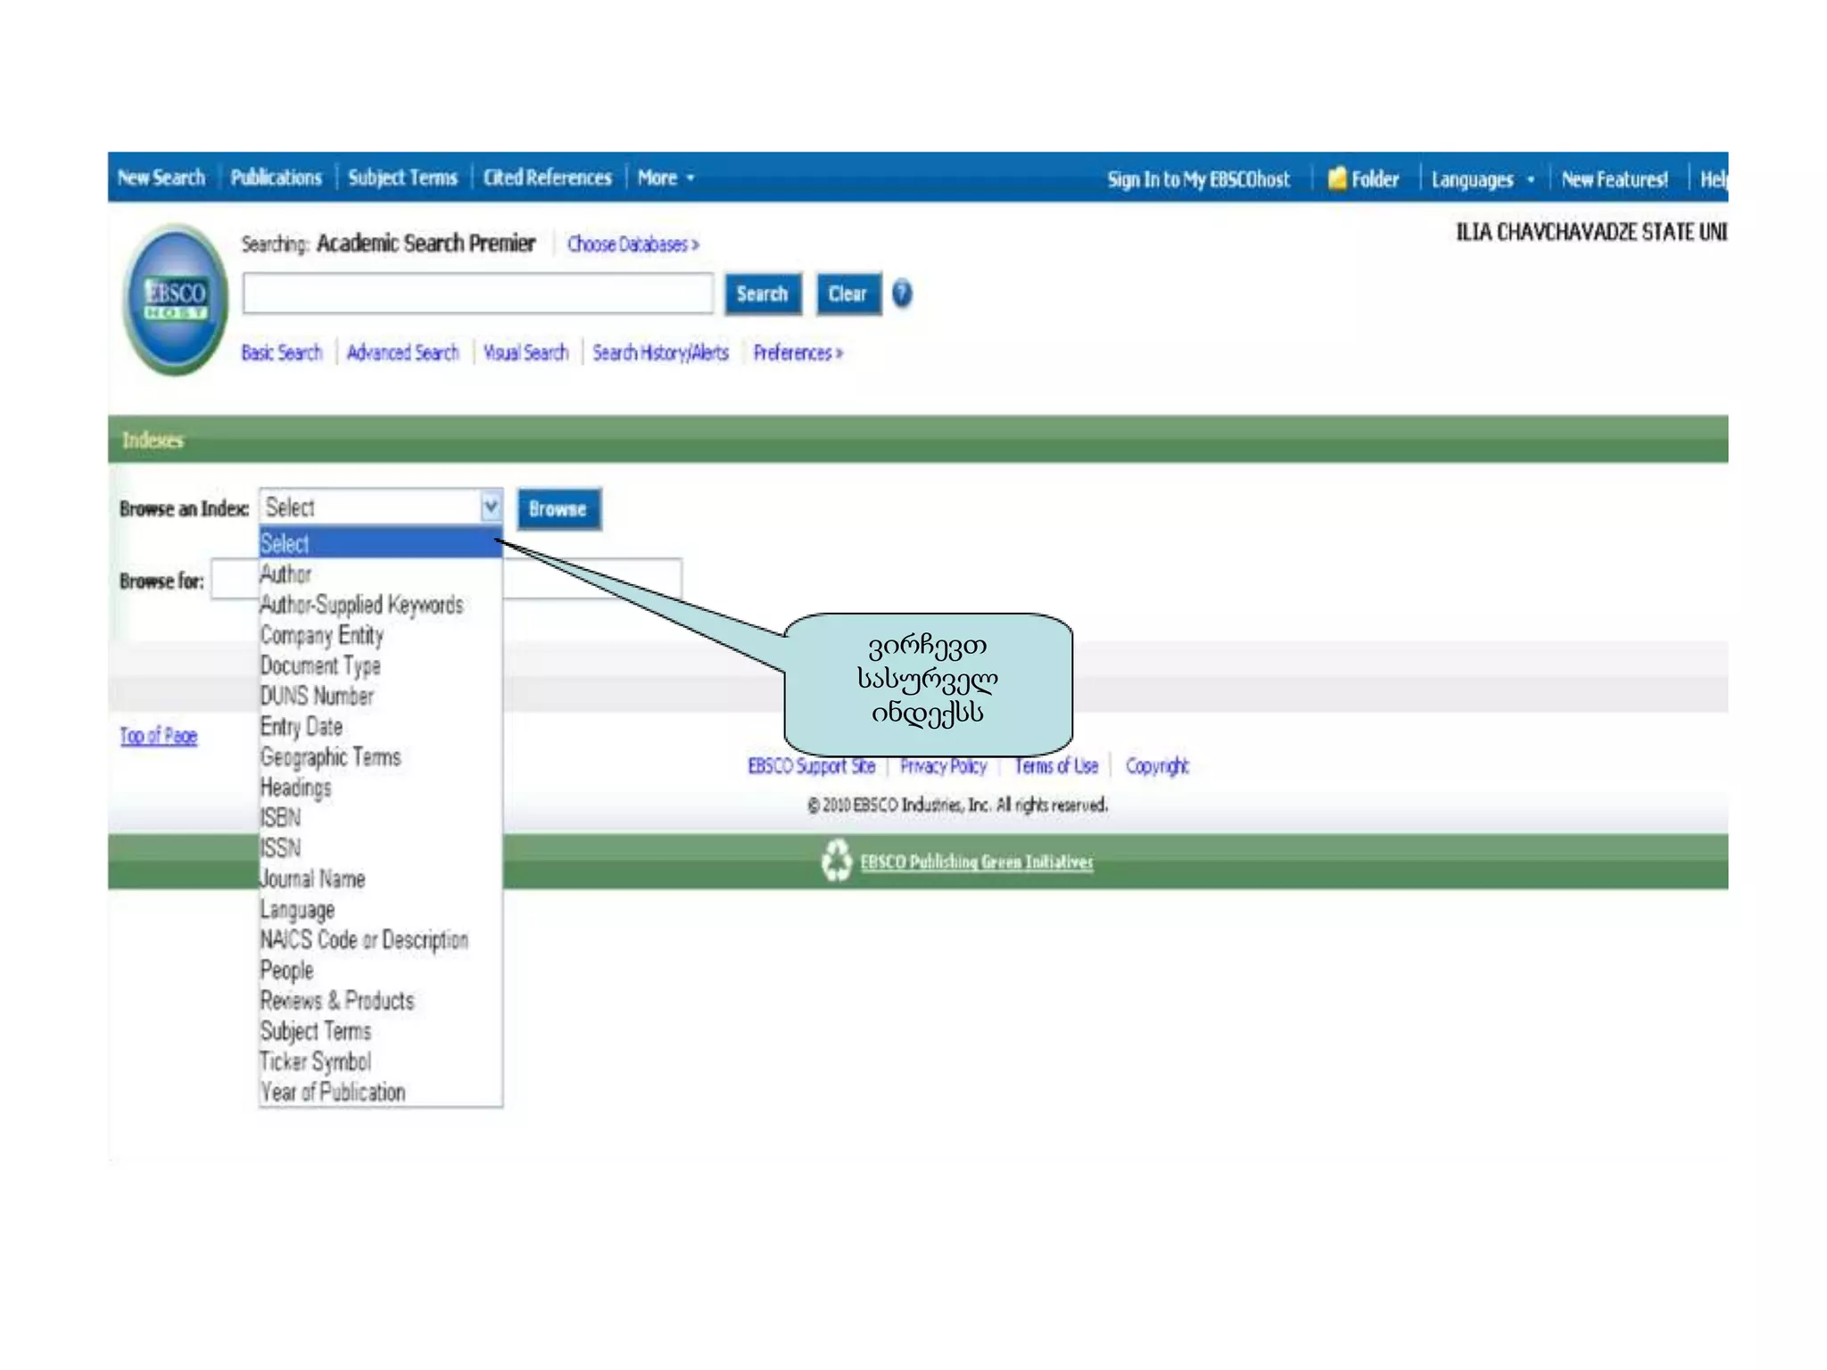Image resolution: width=1827 pixels, height=1370 pixels.
Task: Click the blue help question mark icon
Action: pos(902,293)
